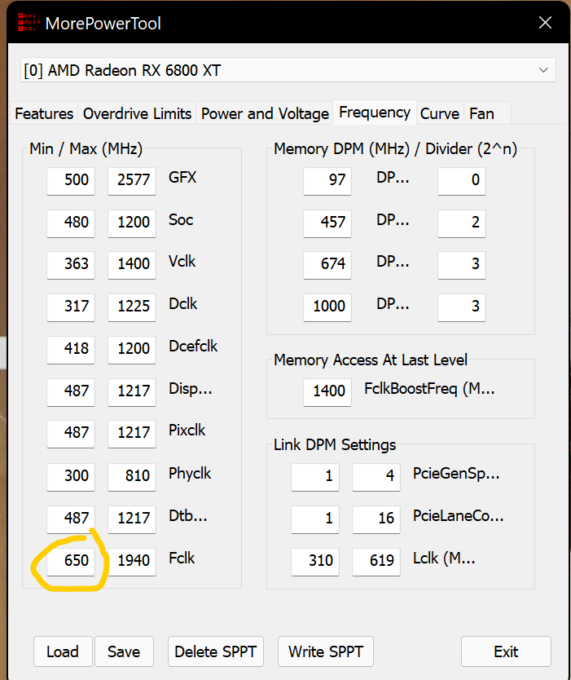Focus Pixclk minimum field 487
571x680 pixels.
71,432
